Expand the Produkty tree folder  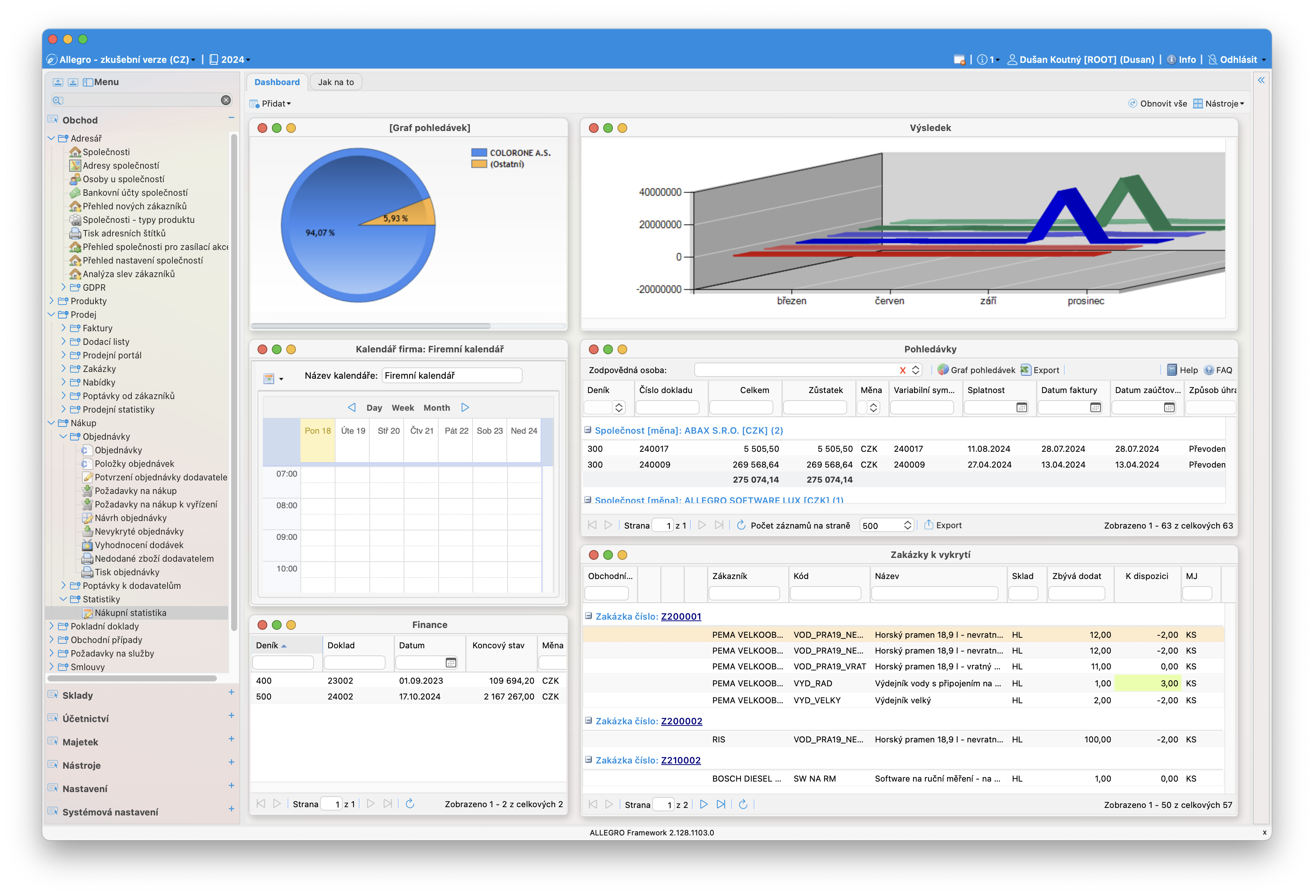coord(52,301)
